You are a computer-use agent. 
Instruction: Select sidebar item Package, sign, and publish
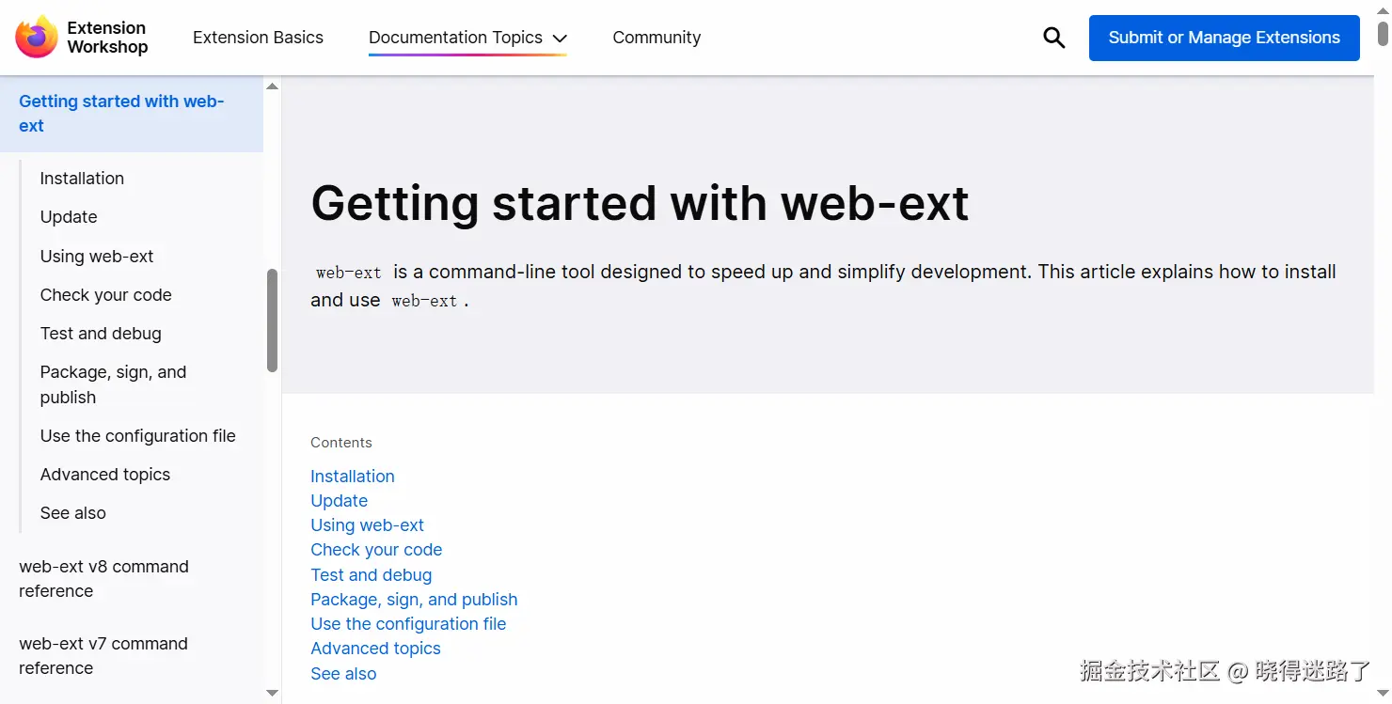coord(114,384)
